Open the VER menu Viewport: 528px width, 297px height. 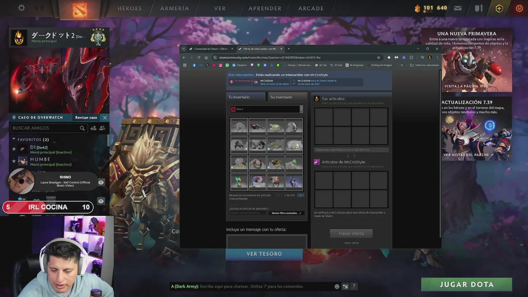(x=220, y=8)
